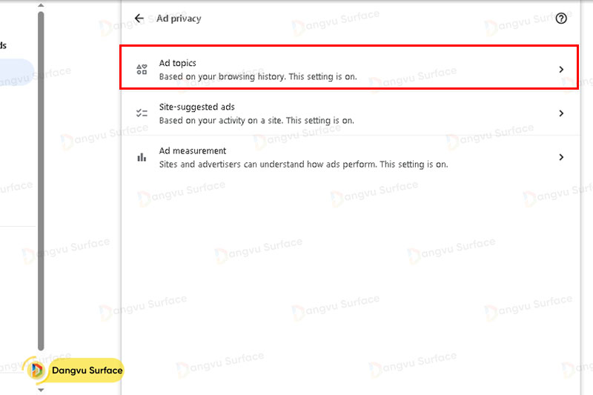Select the Site-suggested ads title

click(196, 107)
